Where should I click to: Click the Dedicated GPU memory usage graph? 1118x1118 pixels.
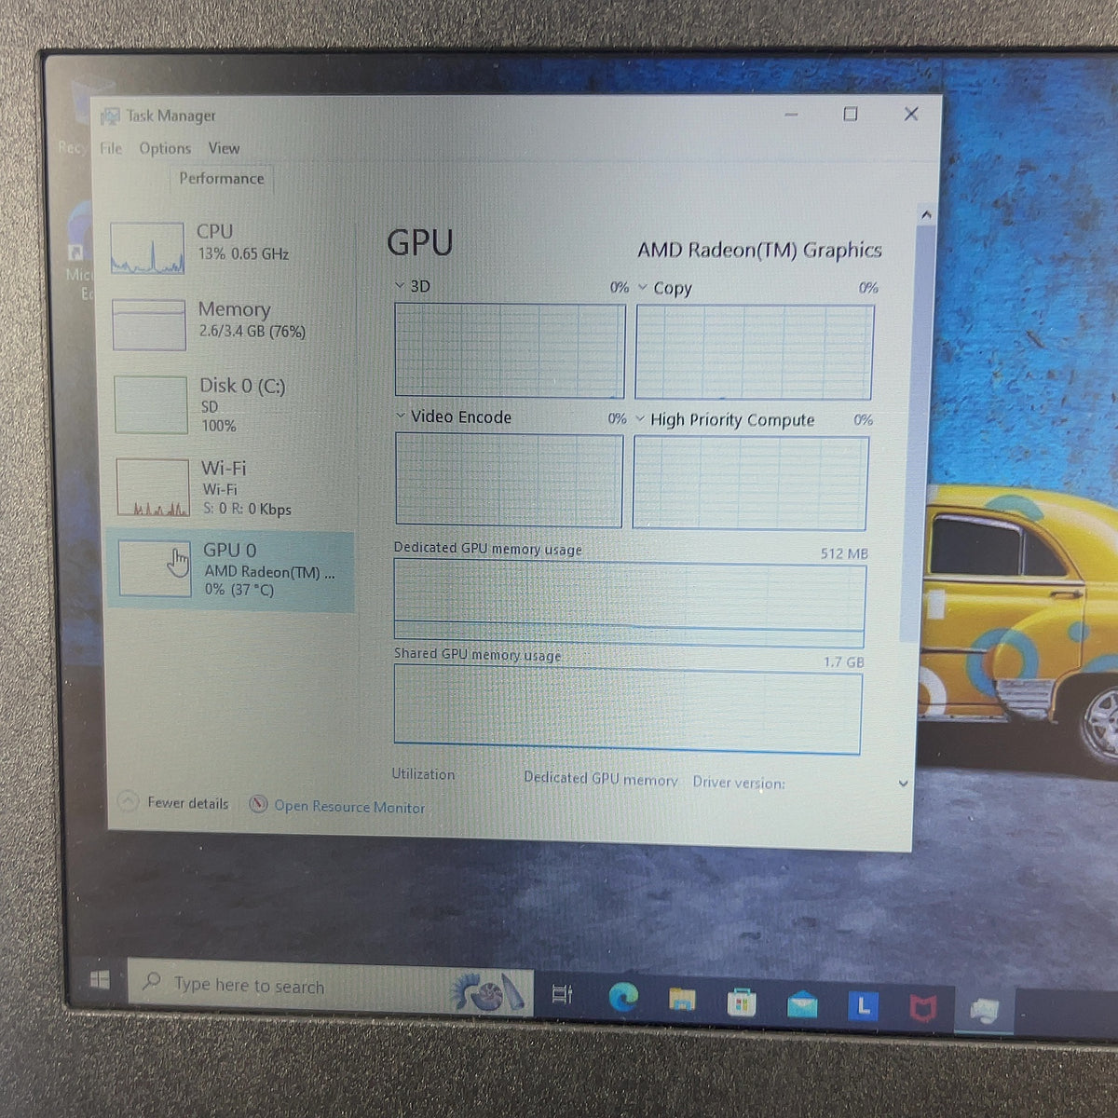[630, 605]
